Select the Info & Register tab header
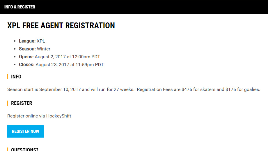Screen dimensions: 268x151 click(20, 7)
